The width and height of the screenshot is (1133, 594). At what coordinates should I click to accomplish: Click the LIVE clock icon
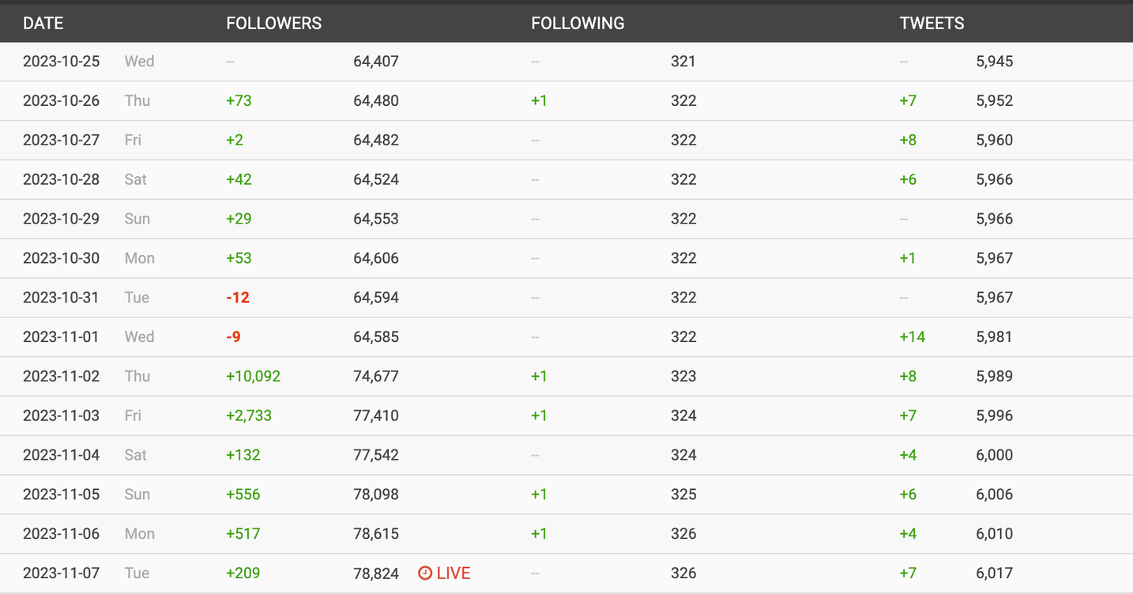point(425,573)
